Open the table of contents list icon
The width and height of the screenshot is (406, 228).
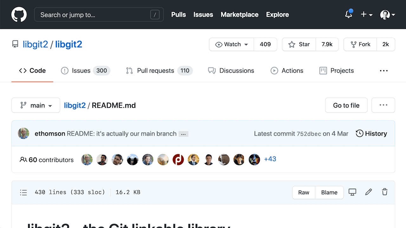point(23,192)
